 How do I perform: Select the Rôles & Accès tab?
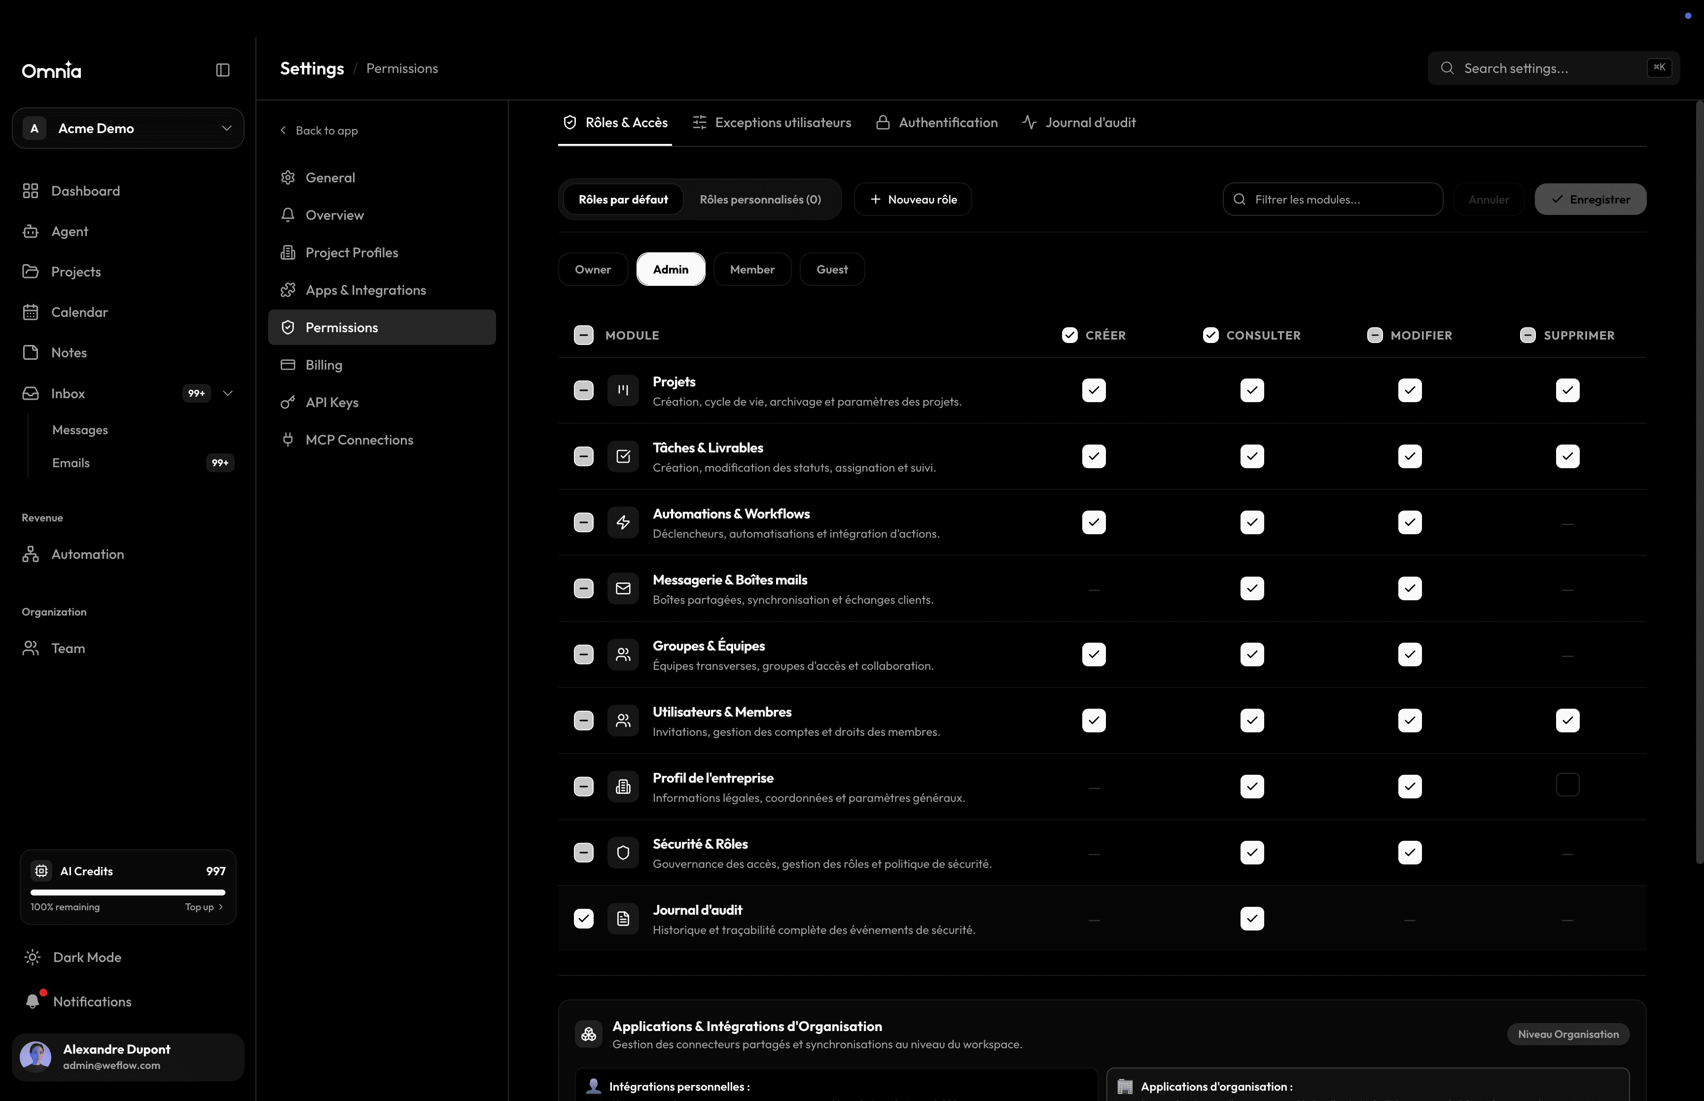click(x=615, y=123)
